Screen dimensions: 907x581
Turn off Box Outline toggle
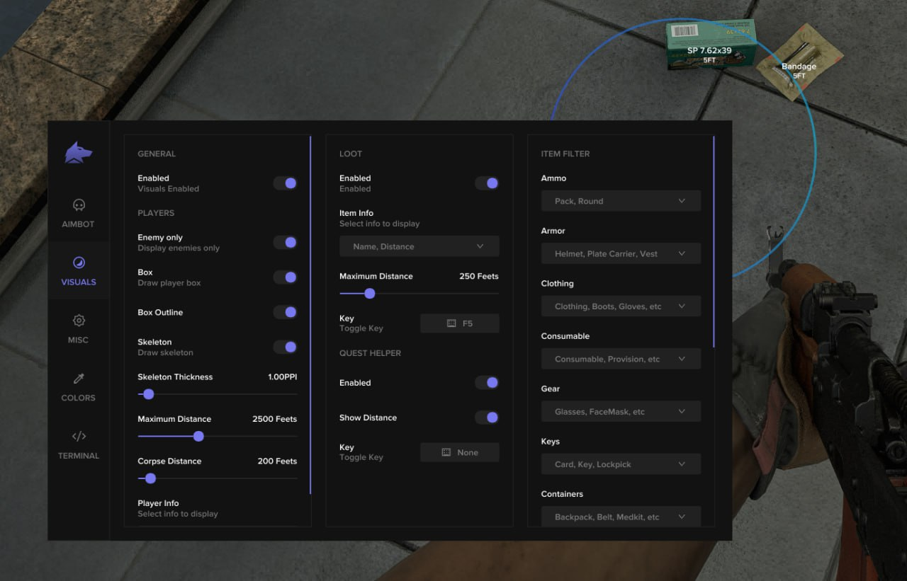286,312
